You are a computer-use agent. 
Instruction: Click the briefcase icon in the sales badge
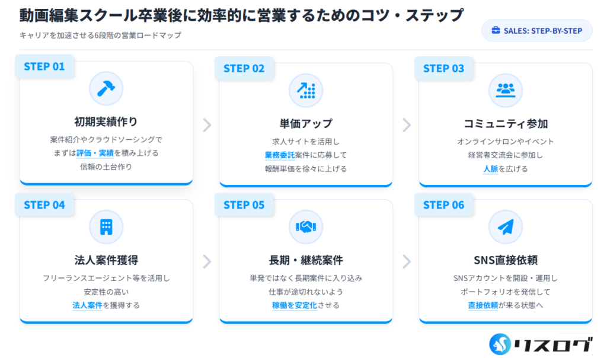[x=495, y=31]
